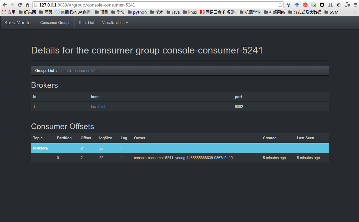Screen dimensions: 359x222
Task: Open the Consumer Groups nav tab
Action: tap(55, 23)
